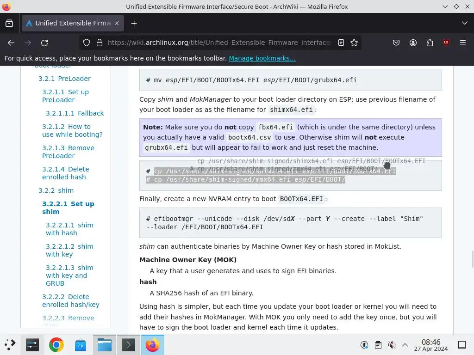The height and width of the screenshot is (355, 474).
Task: Open 3.2.1.2 How to use while booting
Action: pos(72,130)
